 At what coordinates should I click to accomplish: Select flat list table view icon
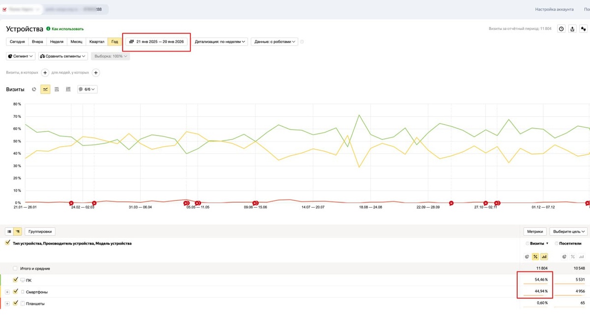(x=9, y=231)
